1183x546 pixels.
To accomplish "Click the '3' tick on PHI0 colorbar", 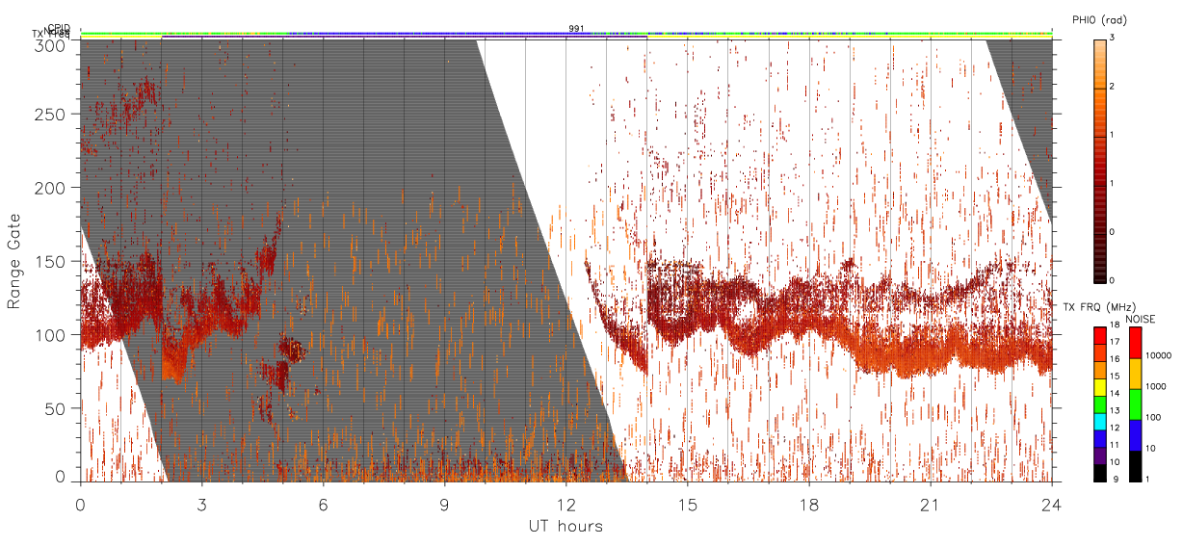I will click(1112, 38).
